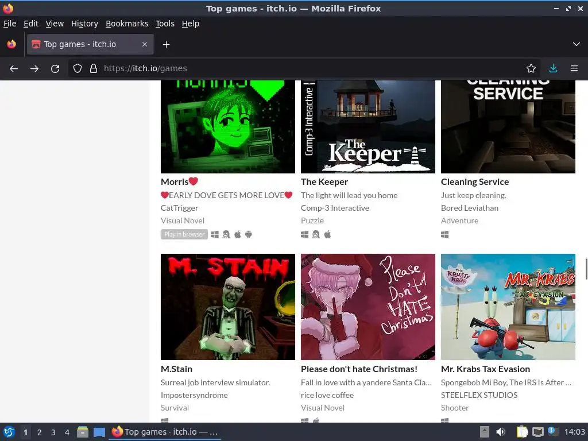Click Mr. Krabs Tax Evasion cover thumbnail
This screenshot has height=441, width=588.
(508, 307)
